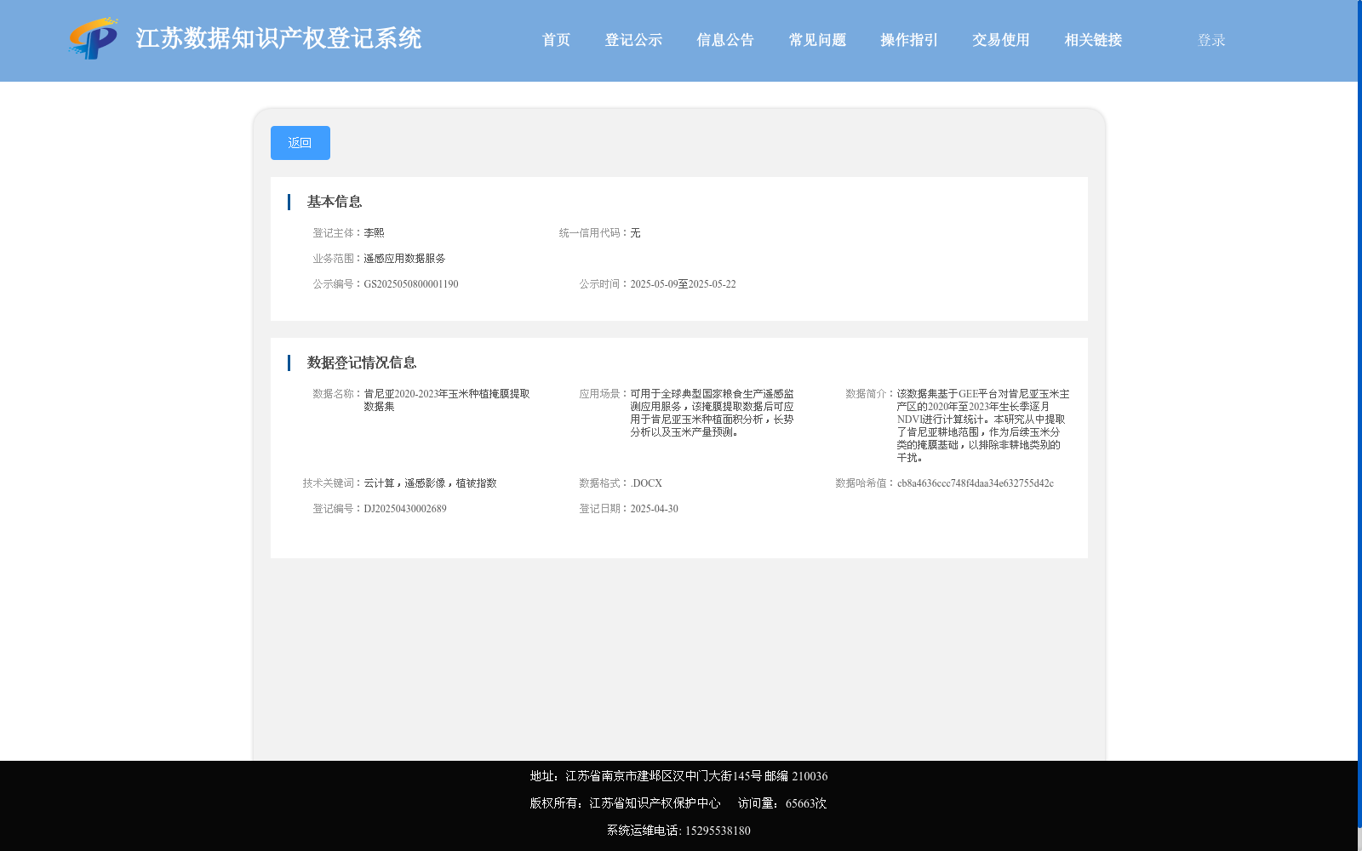
Task: Select the registration number DJ20250430002689
Action: tap(405, 509)
